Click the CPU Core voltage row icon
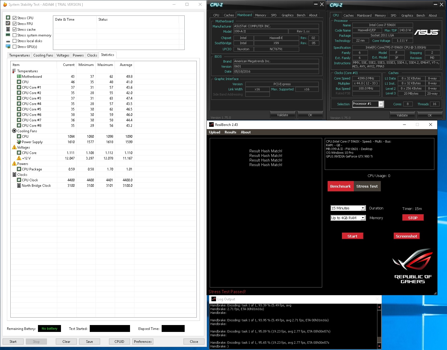The width and height of the screenshot is (447, 350). click(x=19, y=153)
